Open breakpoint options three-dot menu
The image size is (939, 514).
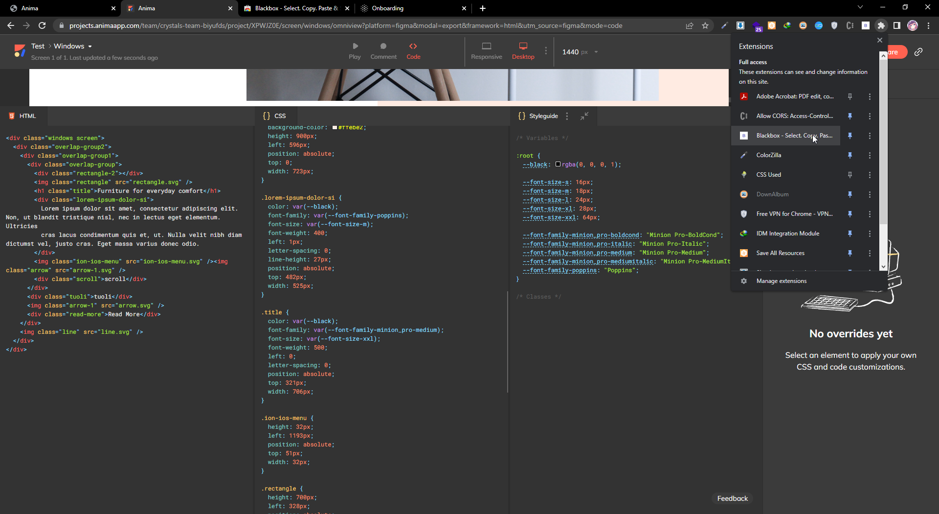pyautogui.click(x=546, y=50)
